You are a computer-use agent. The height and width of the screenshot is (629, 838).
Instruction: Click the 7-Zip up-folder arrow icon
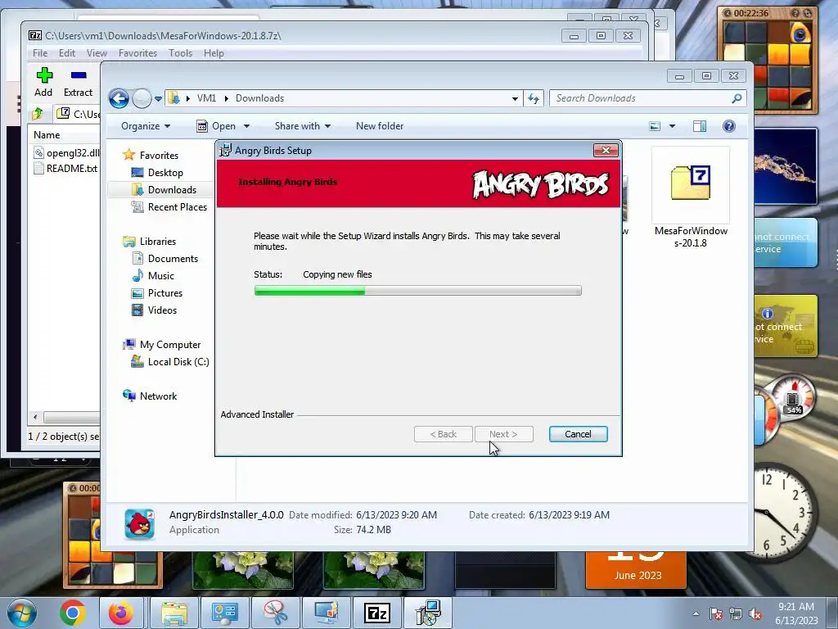(37, 113)
